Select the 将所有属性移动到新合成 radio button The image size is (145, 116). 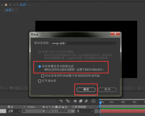[39, 66]
